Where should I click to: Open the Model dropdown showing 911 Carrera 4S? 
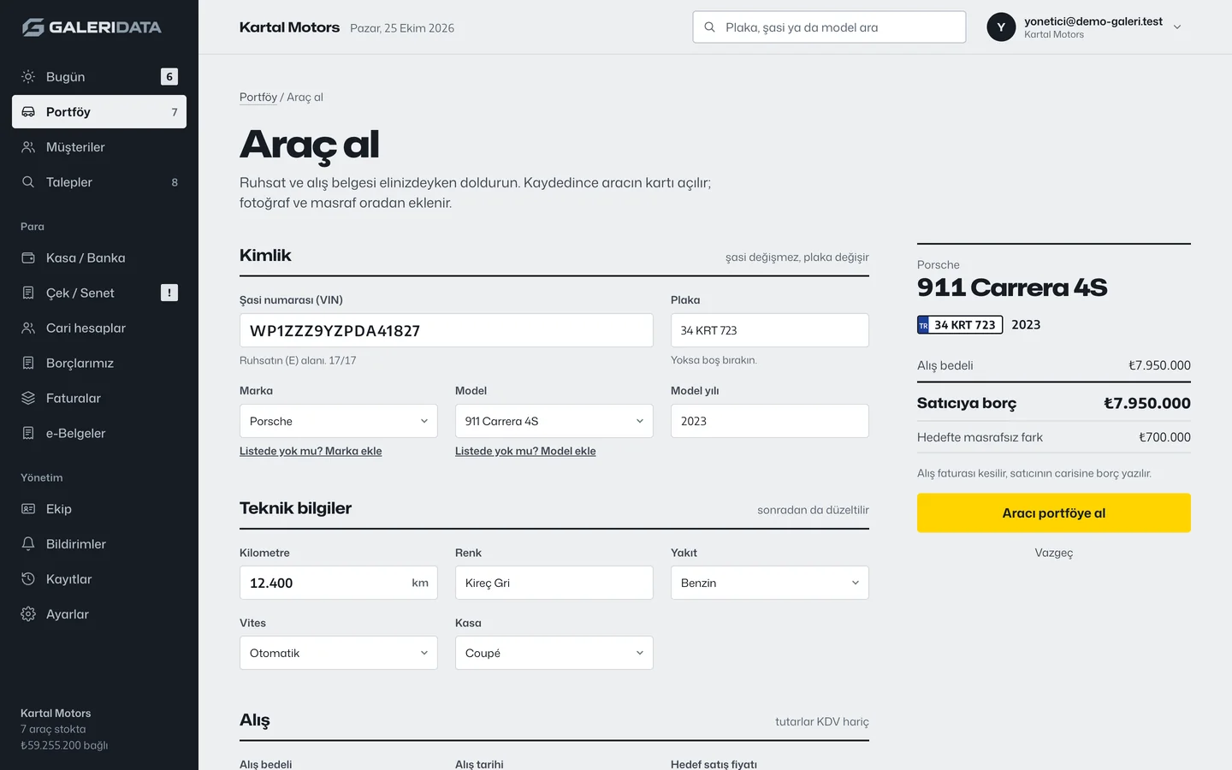(554, 421)
